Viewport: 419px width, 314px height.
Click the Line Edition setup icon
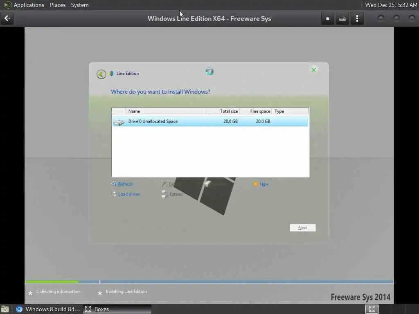(111, 74)
